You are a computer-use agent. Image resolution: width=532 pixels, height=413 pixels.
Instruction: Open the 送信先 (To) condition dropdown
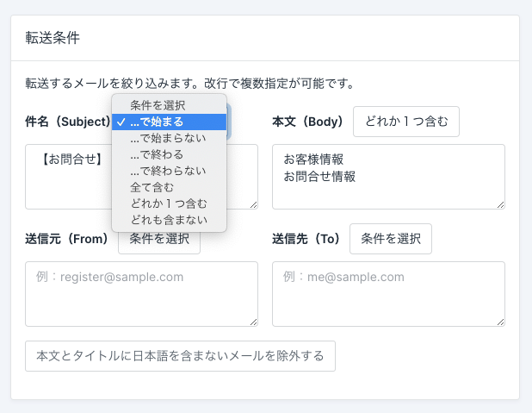[x=391, y=239]
